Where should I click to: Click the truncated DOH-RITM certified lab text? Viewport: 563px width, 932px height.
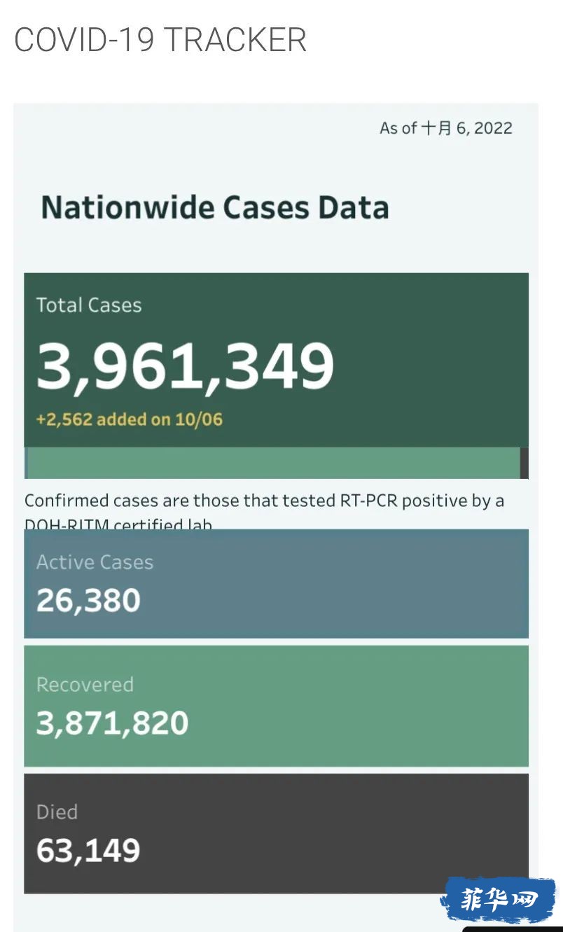(x=118, y=524)
